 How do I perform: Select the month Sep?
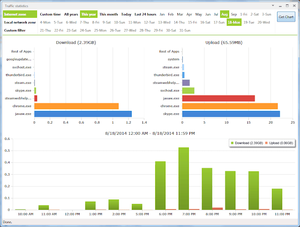234,15
